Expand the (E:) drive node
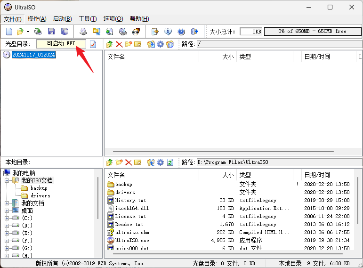The height and width of the screenshot is (268, 363). (x=7, y=233)
